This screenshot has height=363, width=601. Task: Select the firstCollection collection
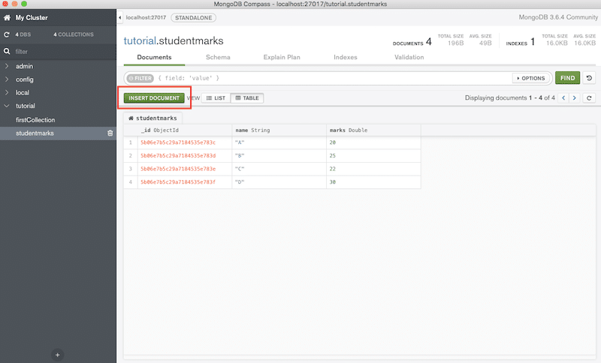click(x=35, y=120)
